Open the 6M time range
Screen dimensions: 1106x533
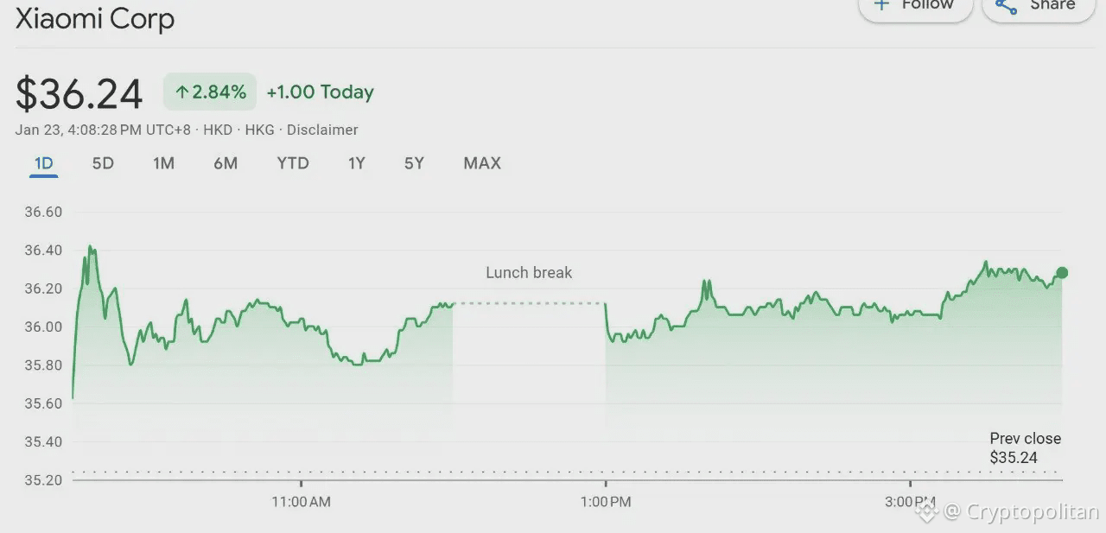click(x=226, y=163)
